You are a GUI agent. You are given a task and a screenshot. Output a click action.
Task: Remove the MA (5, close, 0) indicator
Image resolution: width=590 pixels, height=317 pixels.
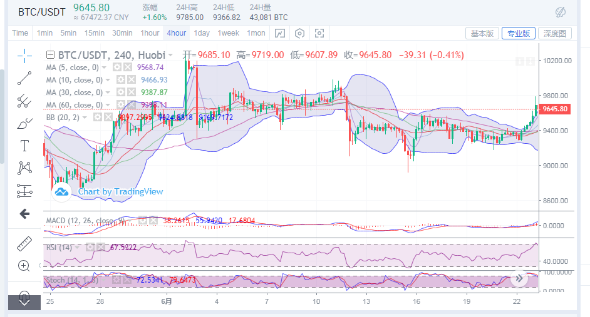[x=127, y=68]
